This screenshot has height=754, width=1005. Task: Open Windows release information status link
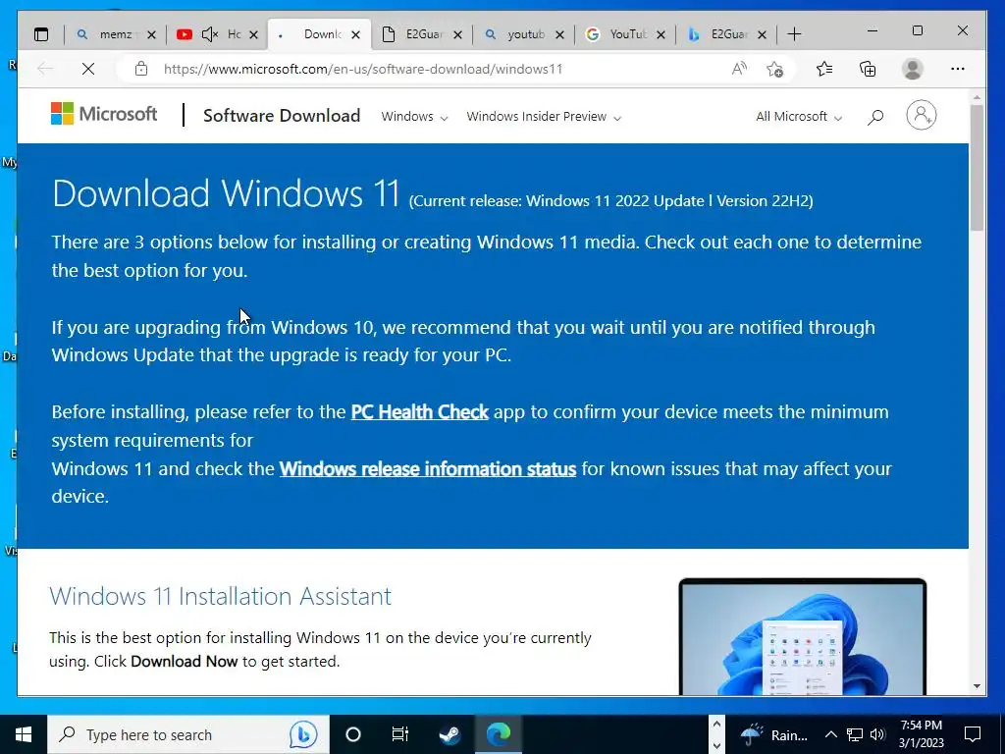tap(428, 468)
